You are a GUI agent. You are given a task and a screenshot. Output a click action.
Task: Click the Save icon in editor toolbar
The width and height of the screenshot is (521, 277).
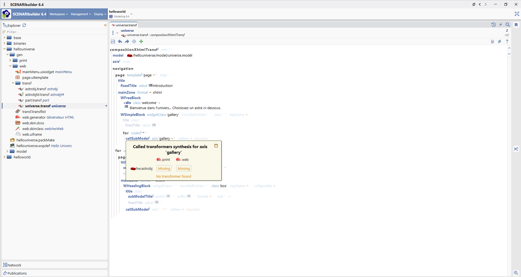113,41
